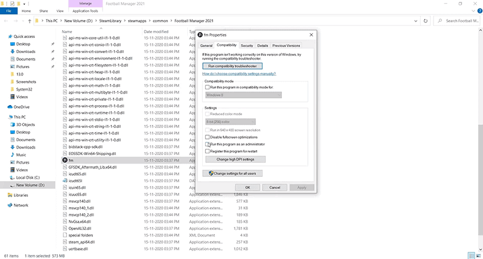Image resolution: width=483 pixels, height=259 pixels.
Task: Click OK in fm Properties dialog
Action: coord(248,187)
